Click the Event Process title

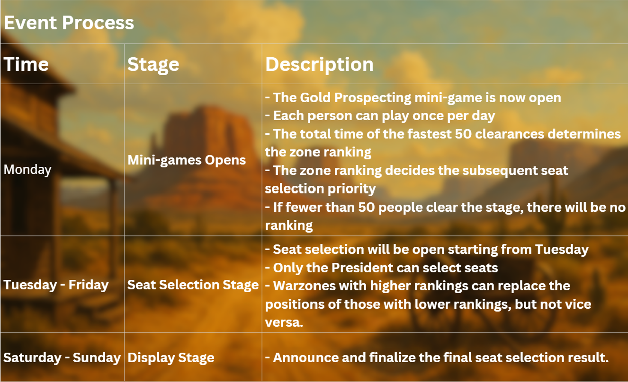tap(69, 23)
